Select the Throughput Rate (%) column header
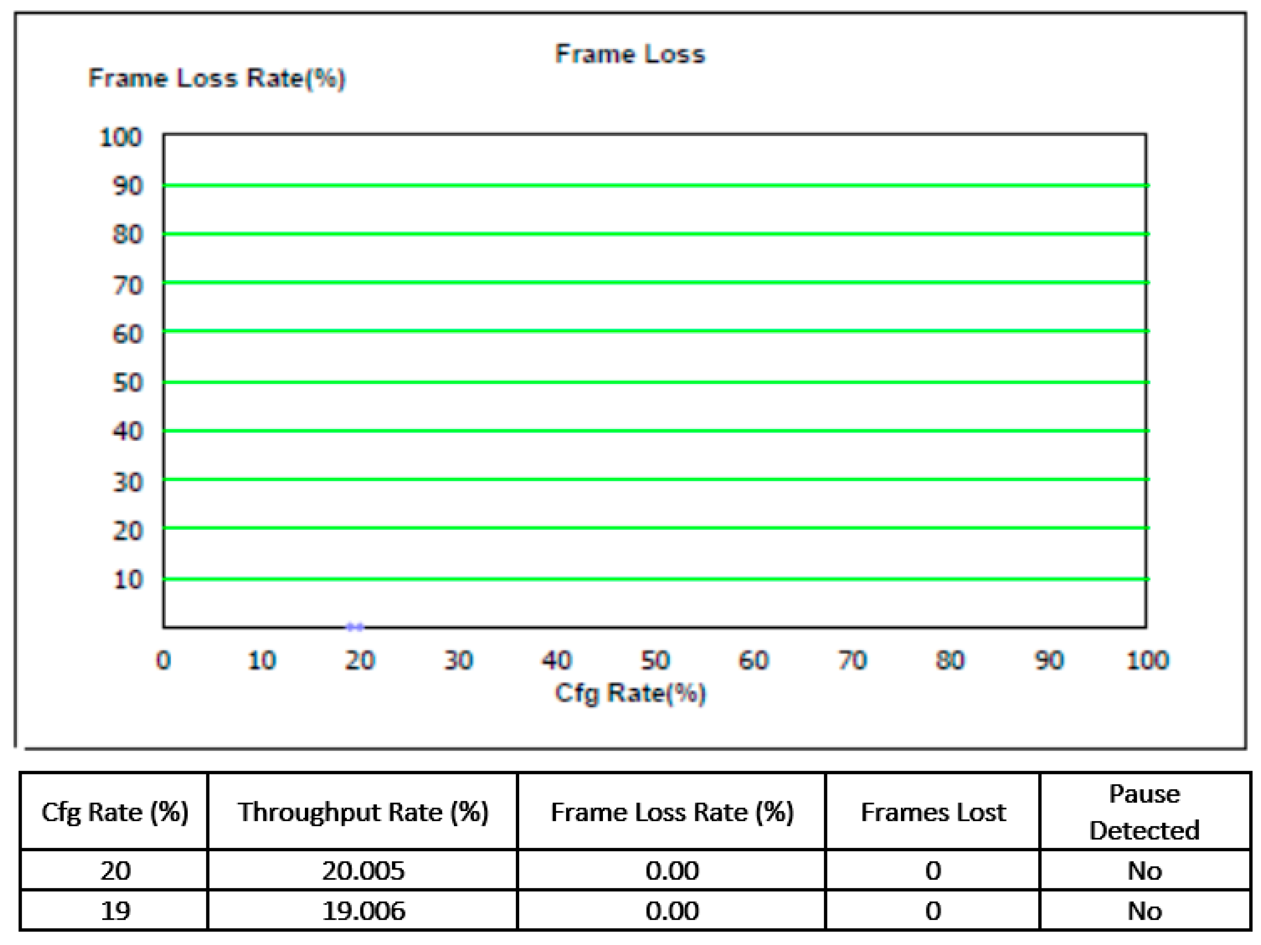The image size is (1261, 945). tap(363, 812)
